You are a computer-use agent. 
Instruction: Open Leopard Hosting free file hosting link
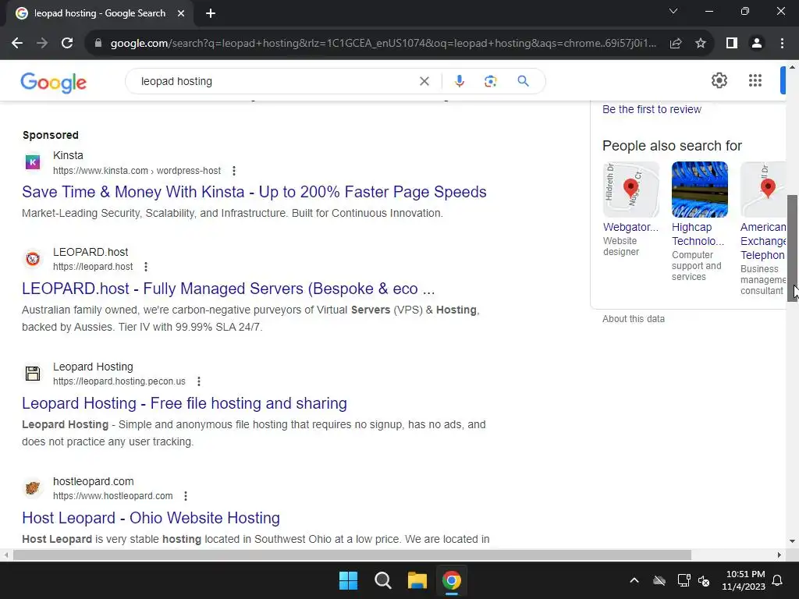coord(184,403)
